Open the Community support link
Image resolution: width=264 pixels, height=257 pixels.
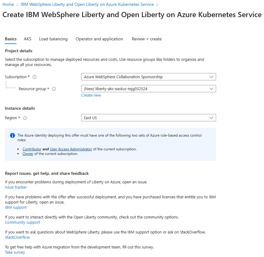22,222
